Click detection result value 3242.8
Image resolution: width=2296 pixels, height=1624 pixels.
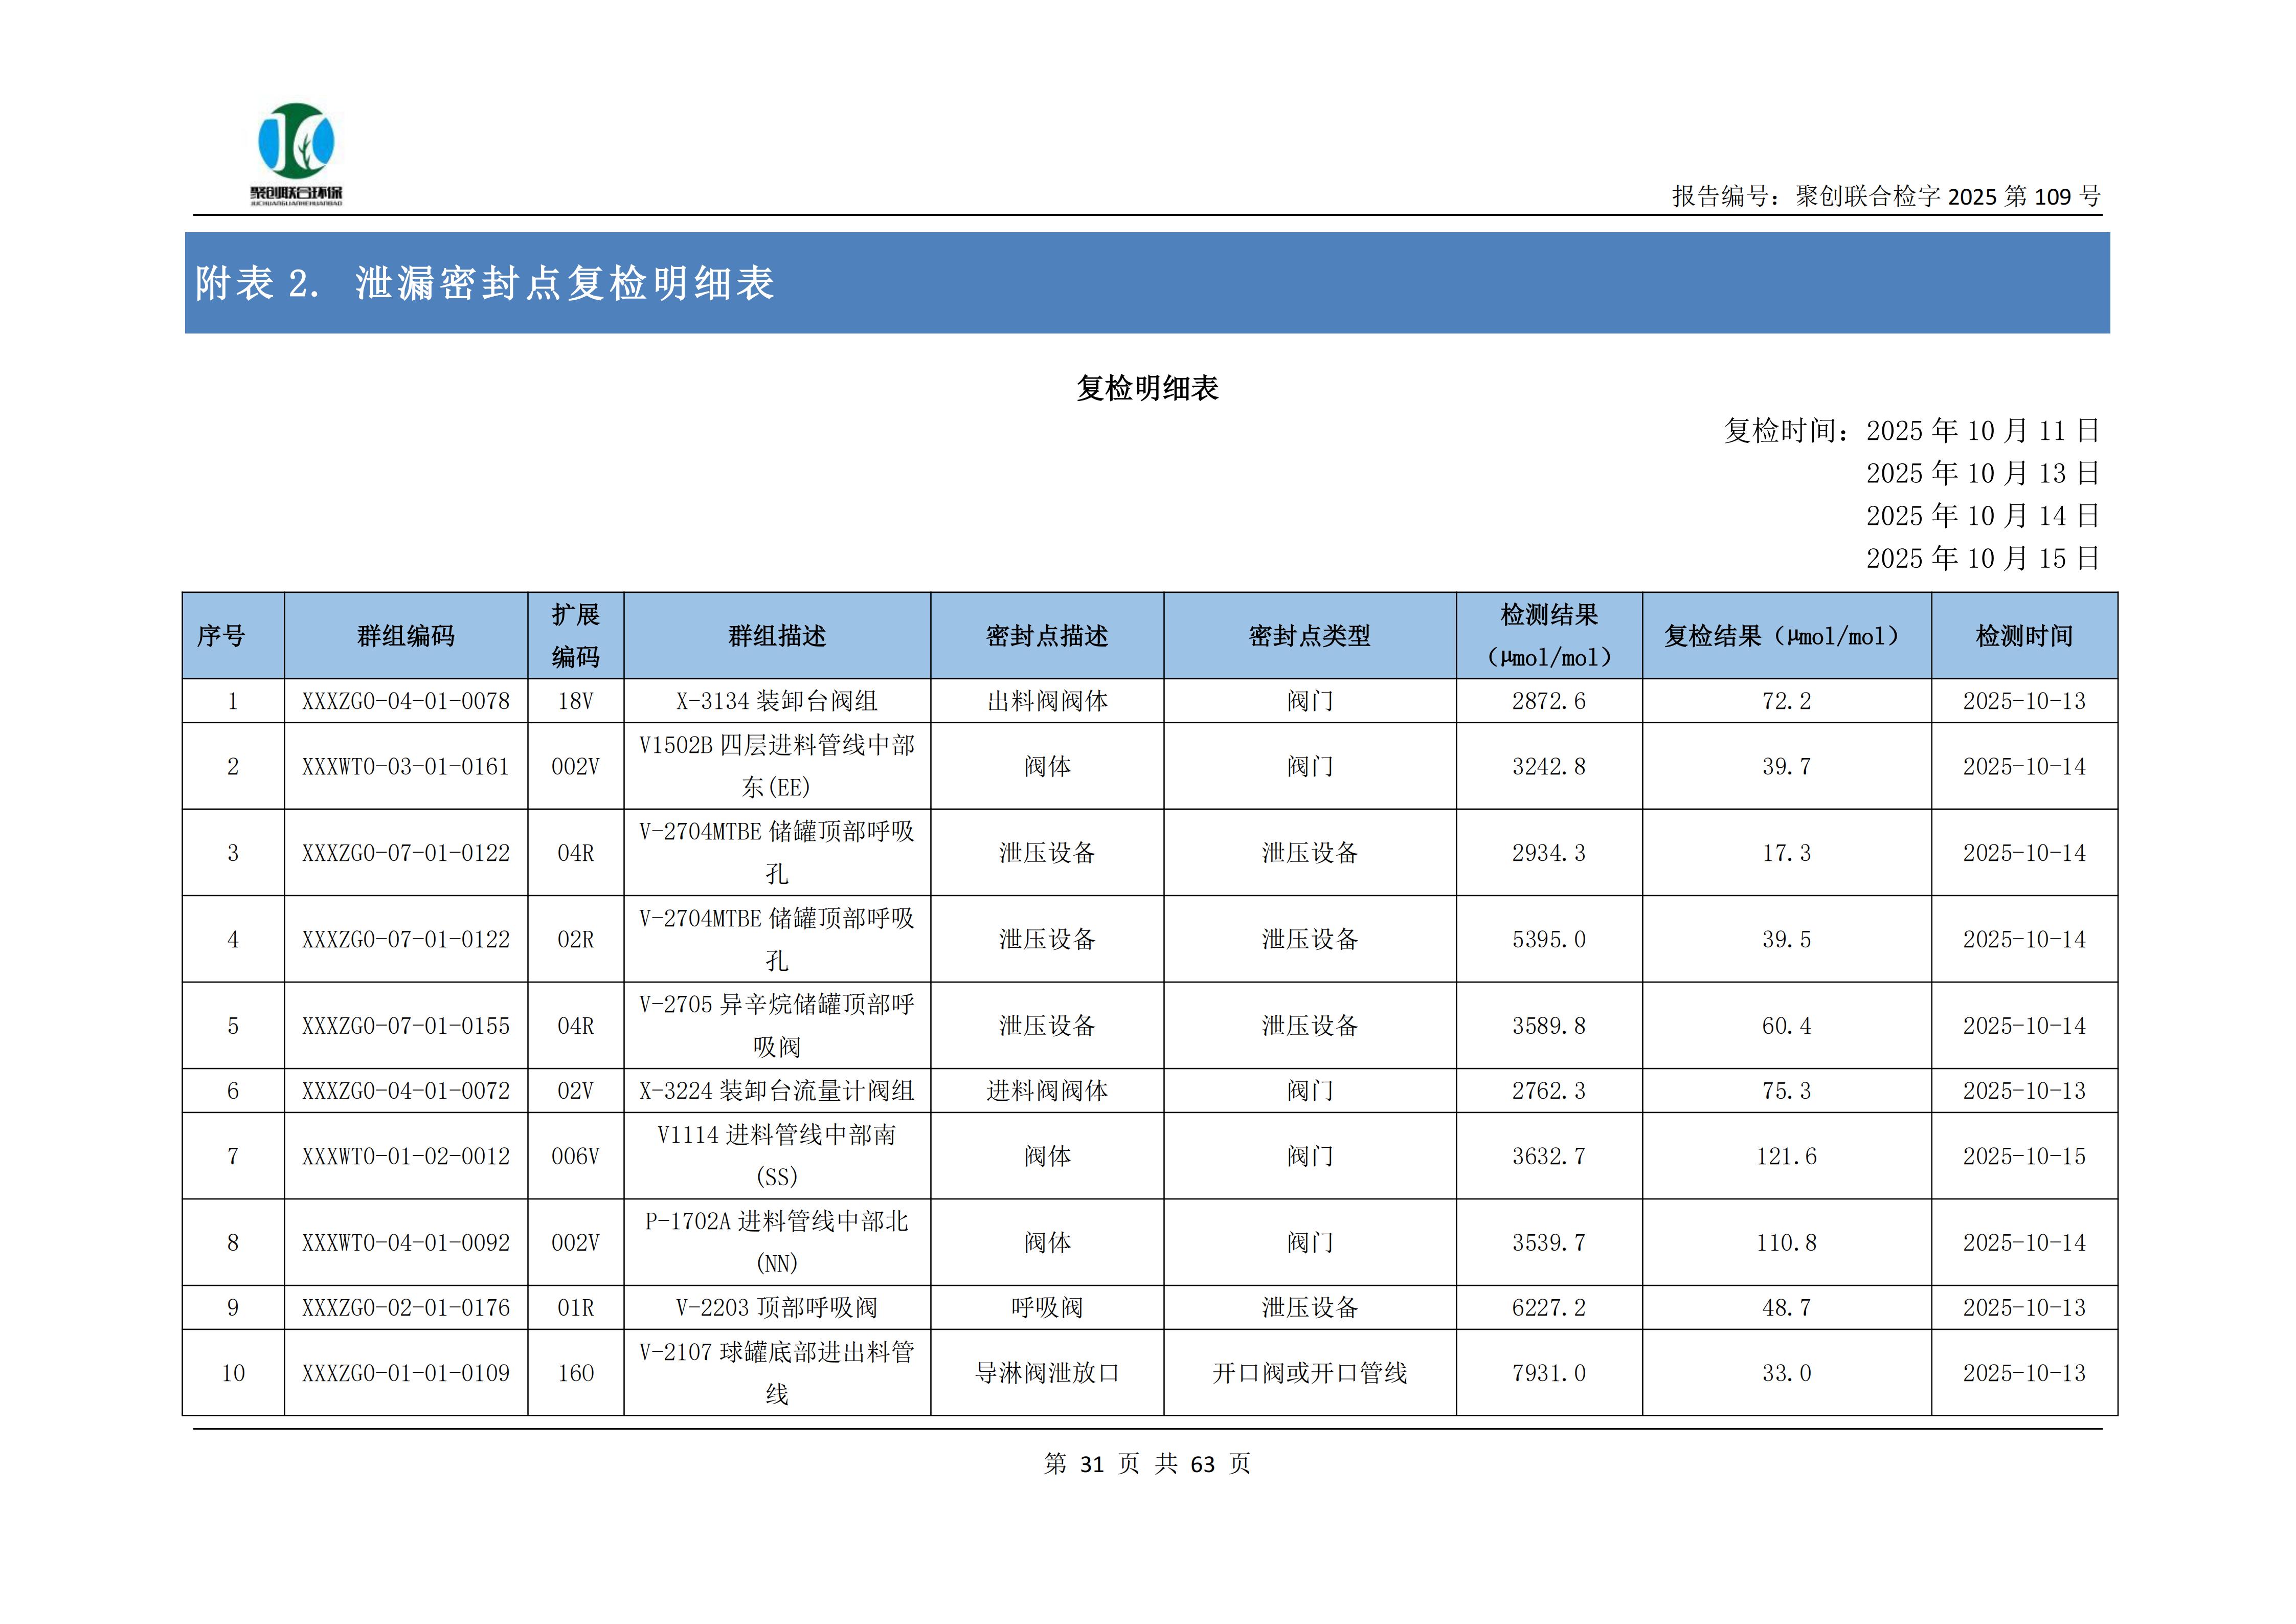click(1548, 767)
